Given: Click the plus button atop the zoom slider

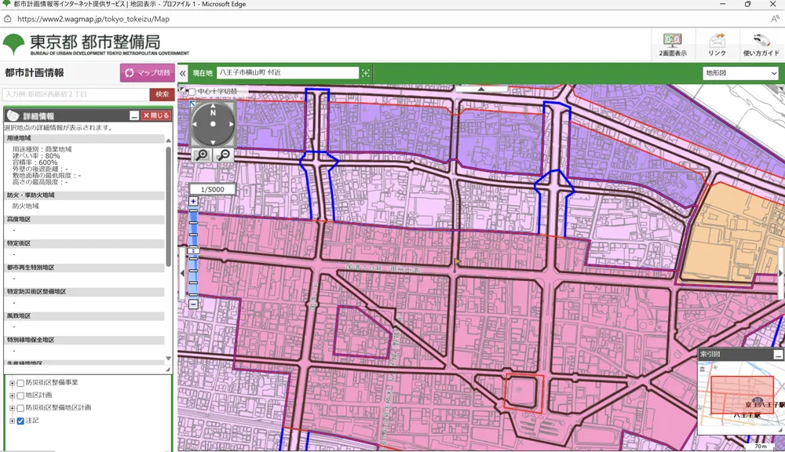Looking at the screenshot, I should click(193, 202).
